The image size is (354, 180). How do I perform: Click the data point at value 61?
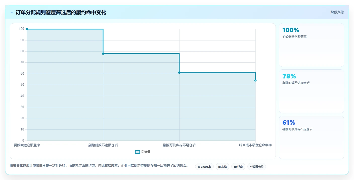click(179, 73)
